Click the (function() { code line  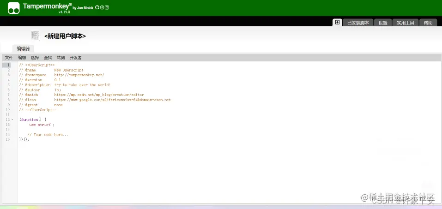pos(33,119)
